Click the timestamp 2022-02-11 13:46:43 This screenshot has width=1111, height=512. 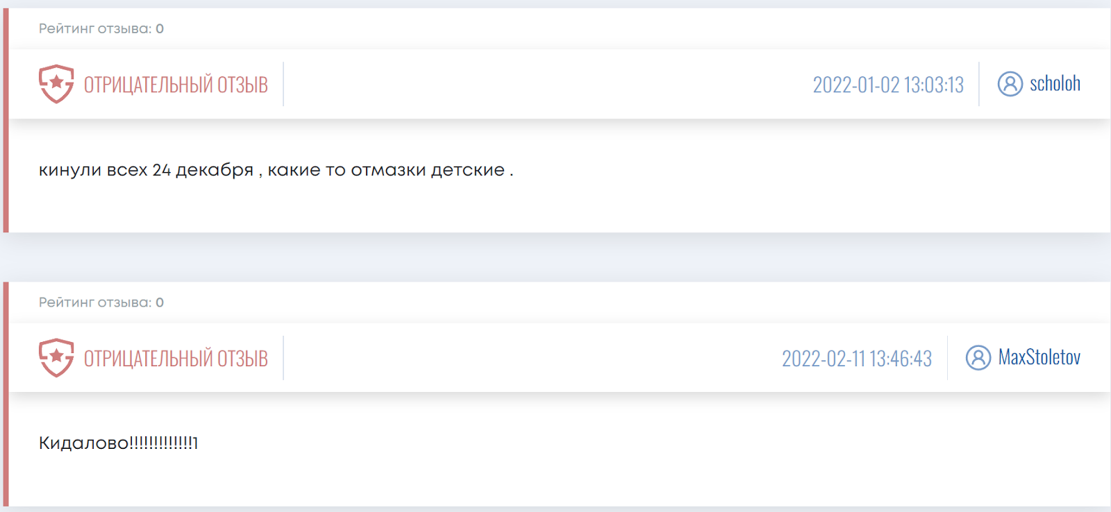point(857,359)
